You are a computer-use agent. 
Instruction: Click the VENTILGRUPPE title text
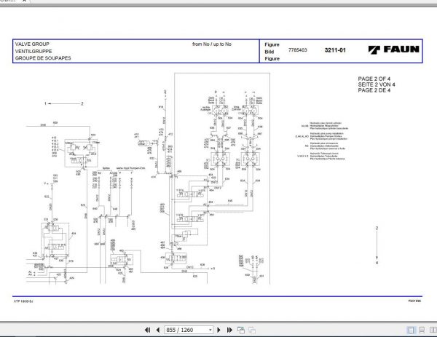pos(34,51)
